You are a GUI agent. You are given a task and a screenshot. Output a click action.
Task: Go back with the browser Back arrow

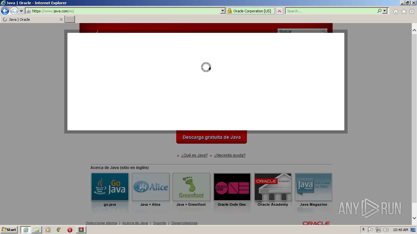click(5, 11)
